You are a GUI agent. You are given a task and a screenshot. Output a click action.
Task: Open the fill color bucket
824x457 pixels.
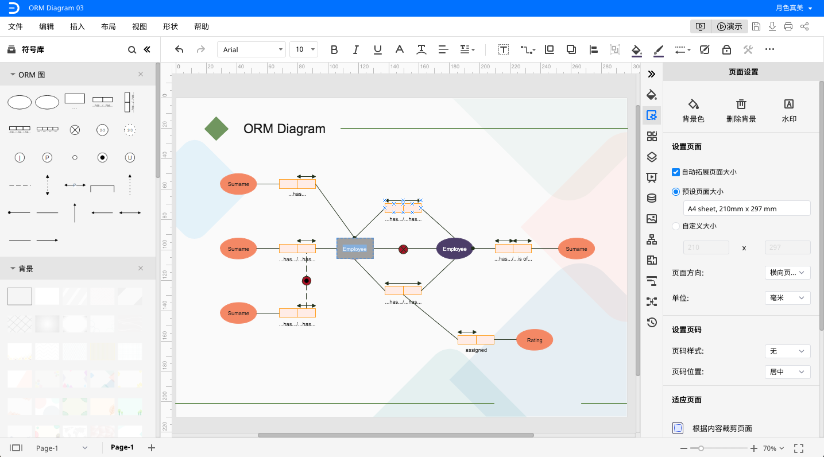636,50
